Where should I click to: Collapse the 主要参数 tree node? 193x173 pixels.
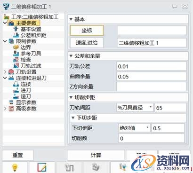(x=5, y=23)
